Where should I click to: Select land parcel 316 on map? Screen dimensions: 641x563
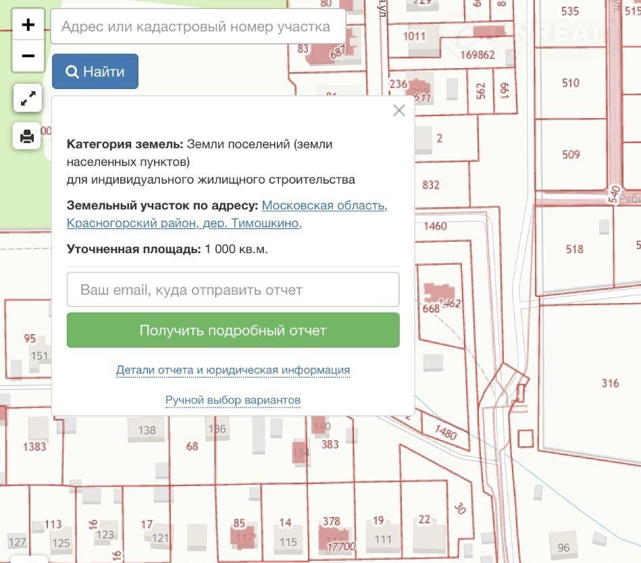(x=610, y=383)
